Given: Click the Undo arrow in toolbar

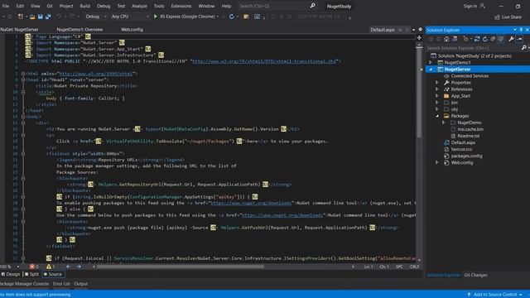Looking at the screenshot, I should [x=59, y=17].
